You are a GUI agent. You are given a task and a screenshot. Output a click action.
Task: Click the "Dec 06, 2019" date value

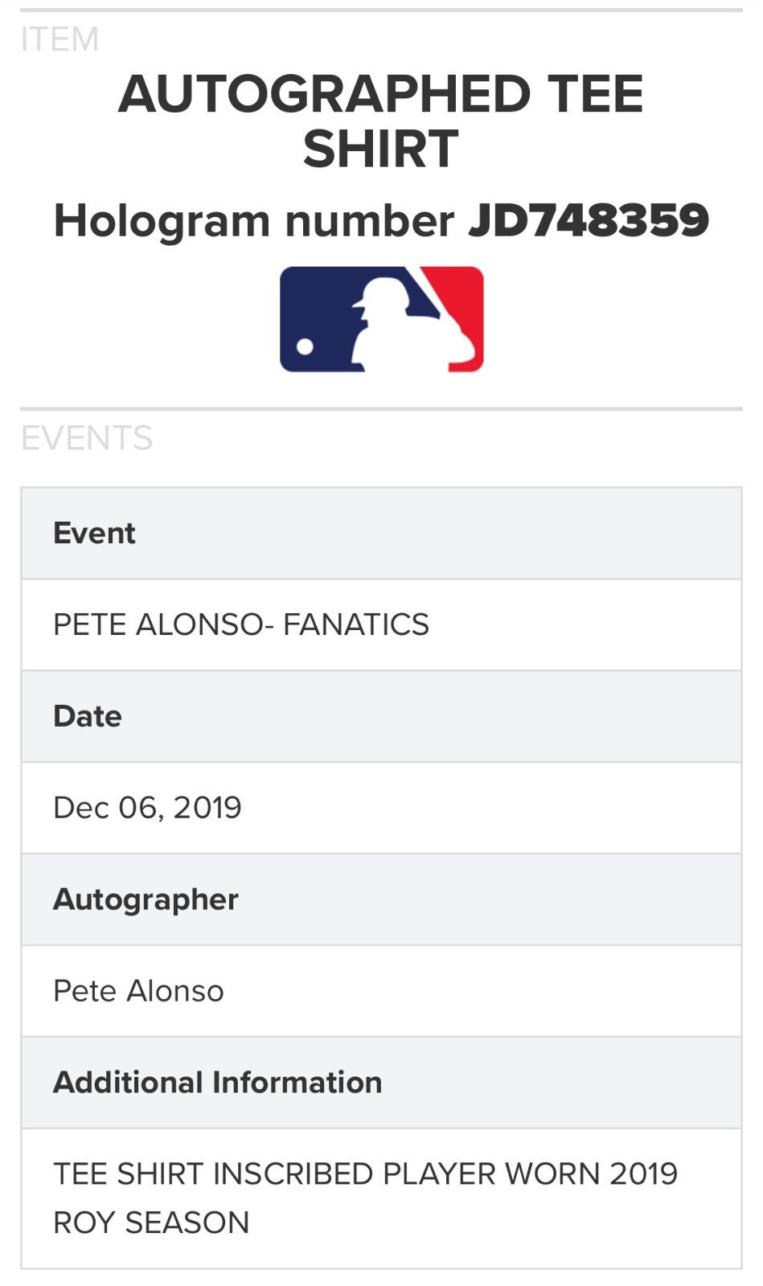tap(147, 808)
